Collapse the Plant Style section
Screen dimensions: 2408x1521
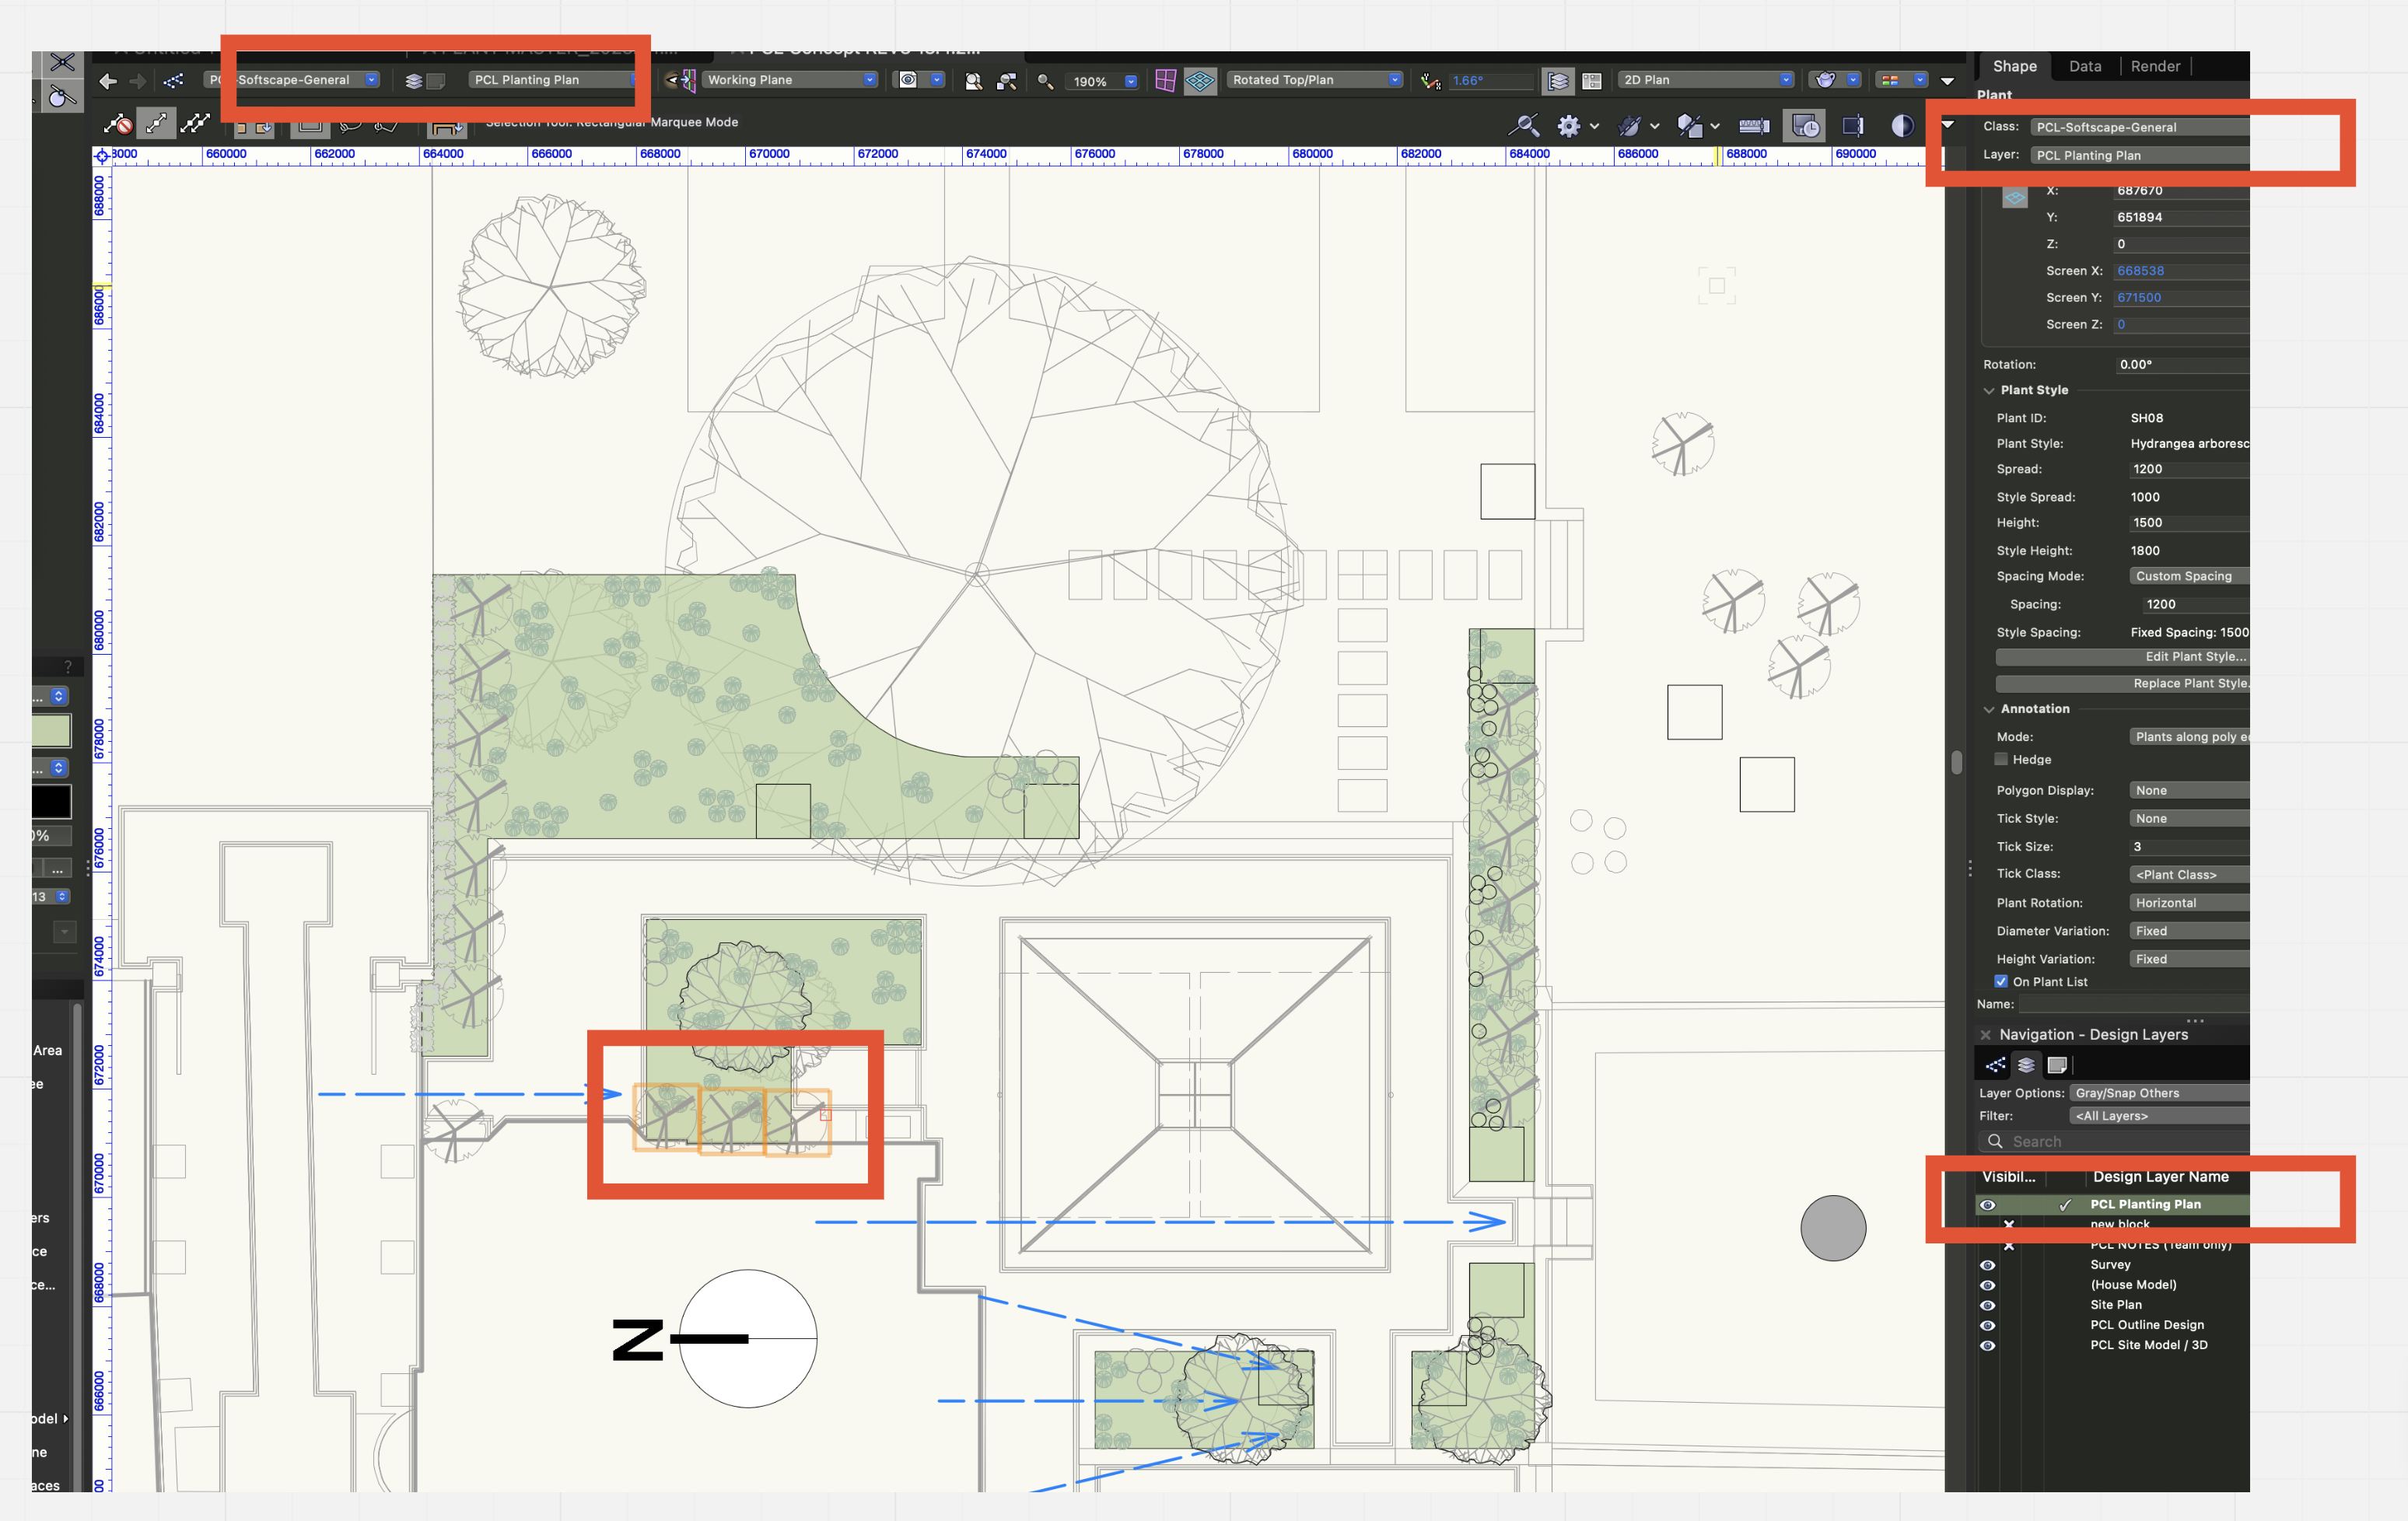(x=1990, y=390)
